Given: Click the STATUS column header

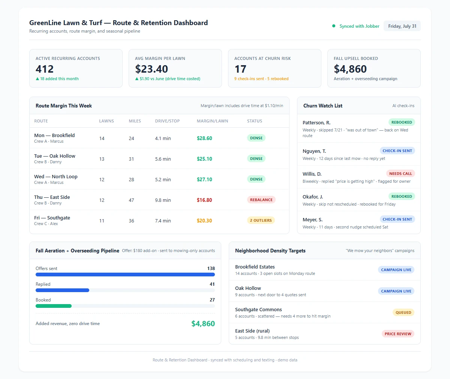Looking at the screenshot, I should click(255, 121).
